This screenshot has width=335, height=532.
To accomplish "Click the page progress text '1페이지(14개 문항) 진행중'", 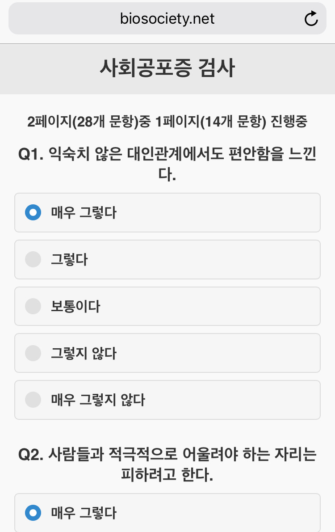I will pyautogui.click(x=231, y=122).
